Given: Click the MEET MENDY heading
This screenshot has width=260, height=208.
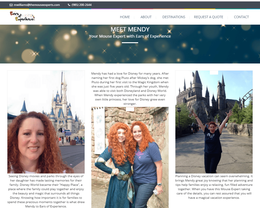Looking at the screenshot, I should (130, 29).
